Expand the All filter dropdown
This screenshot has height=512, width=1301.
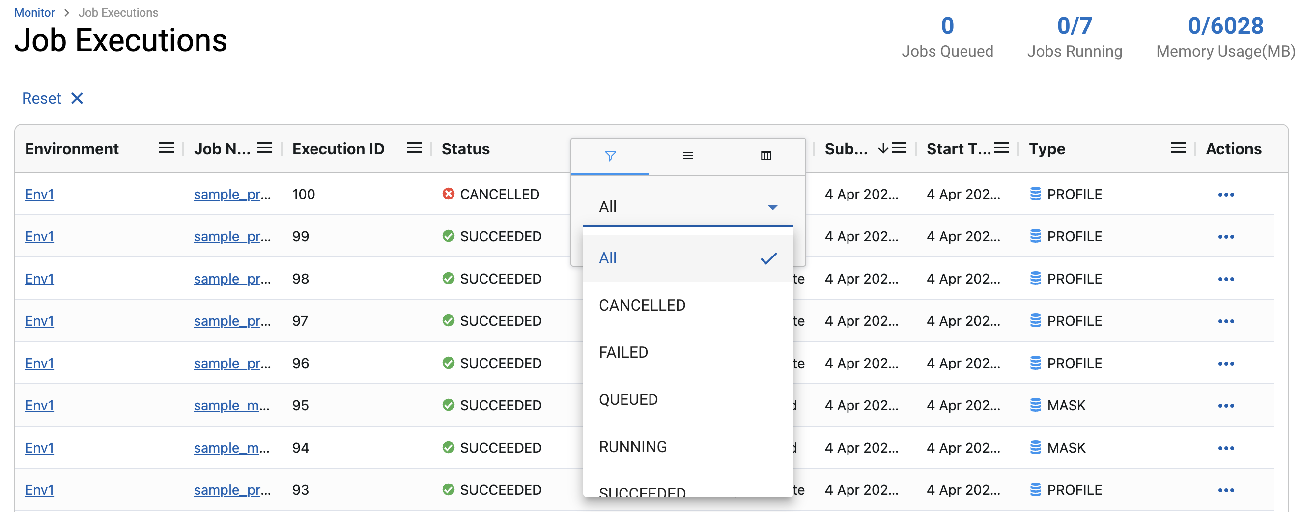(688, 207)
